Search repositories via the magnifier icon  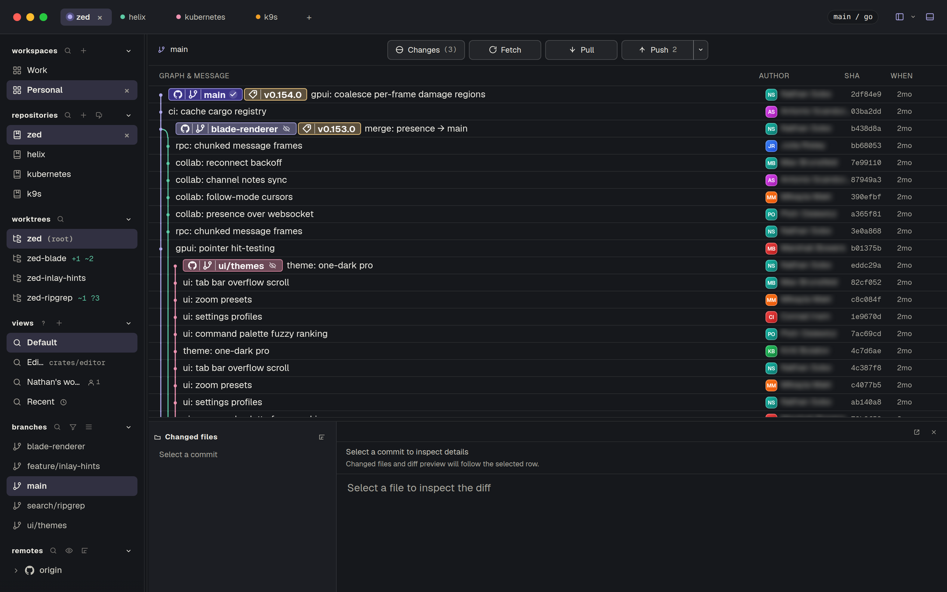68,115
